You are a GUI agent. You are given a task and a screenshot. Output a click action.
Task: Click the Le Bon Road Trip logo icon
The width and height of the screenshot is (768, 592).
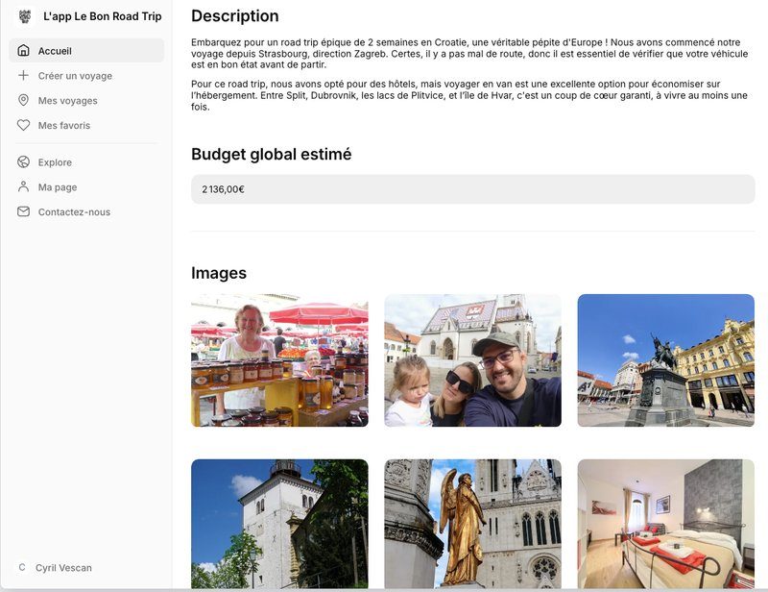tap(25, 16)
